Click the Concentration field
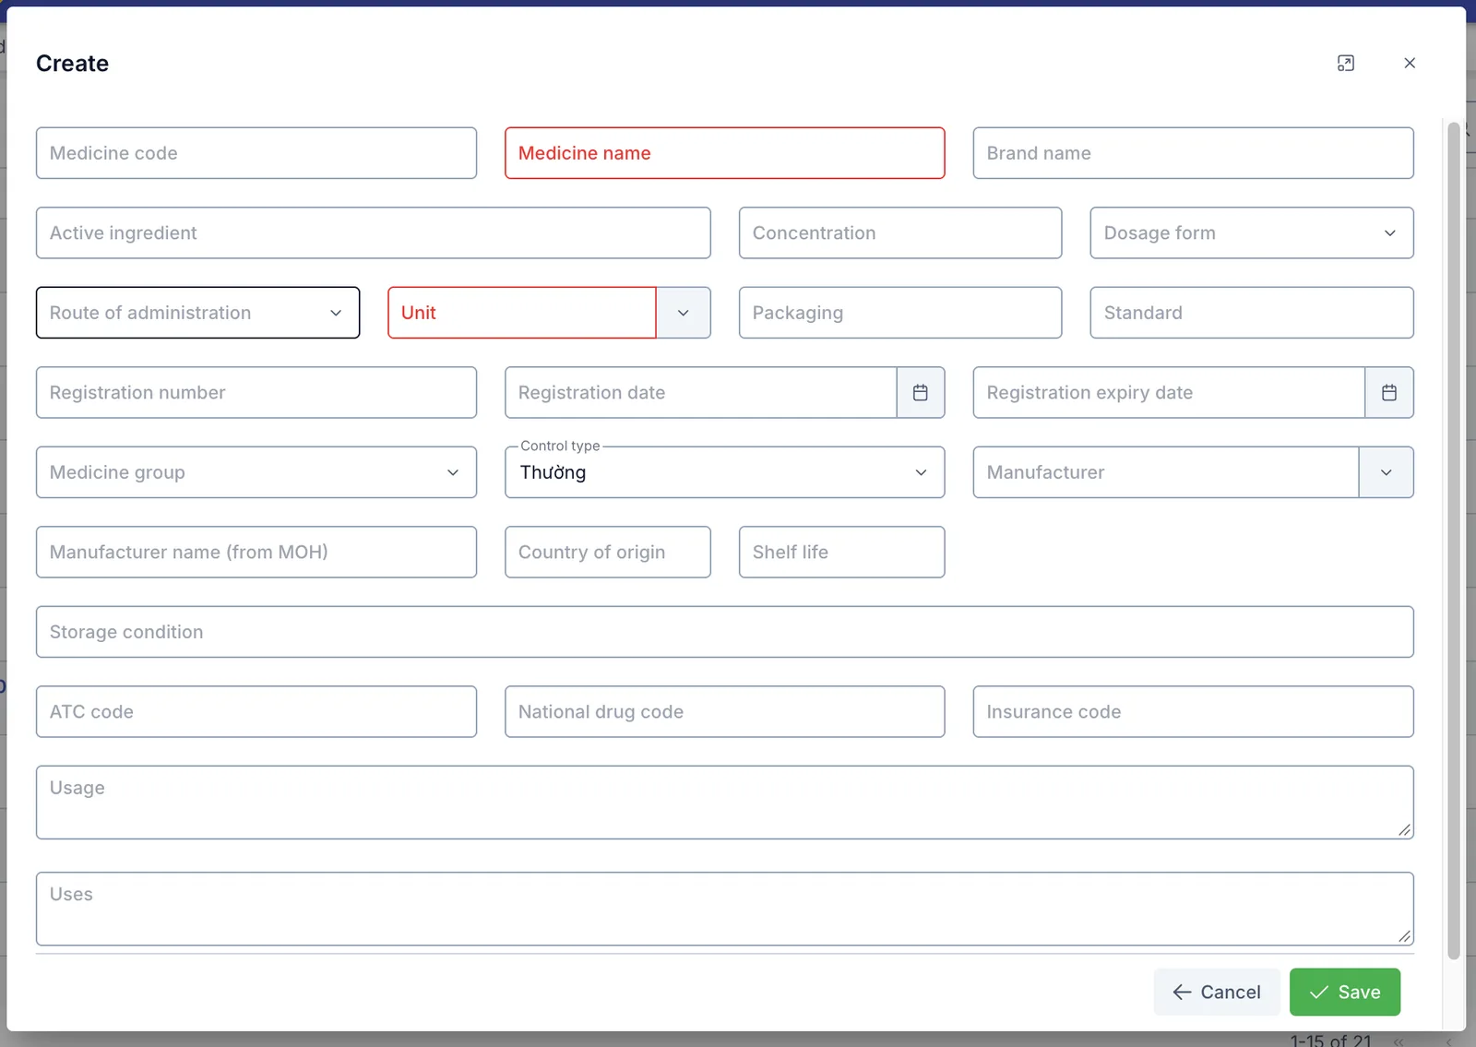This screenshot has height=1047, width=1476. [900, 233]
